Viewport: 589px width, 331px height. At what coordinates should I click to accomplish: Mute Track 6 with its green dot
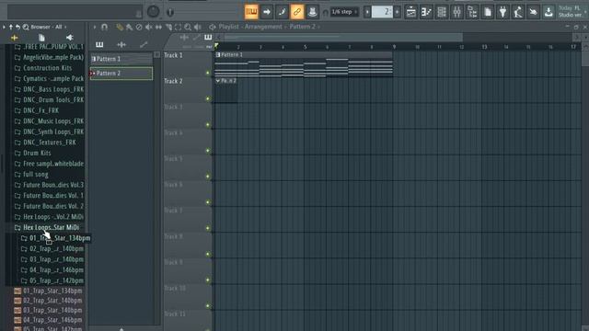click(208, 202)
